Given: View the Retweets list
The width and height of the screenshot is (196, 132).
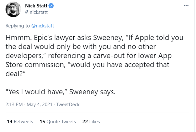Looking at the screenshot, I should 23,122.
